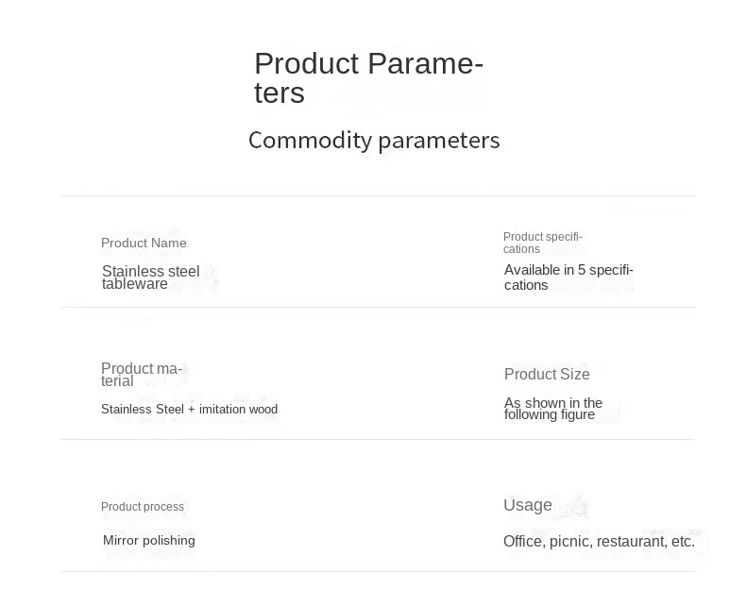Click the "Product Name" field label
Viewport: 746px width, 606px height.
(144, 243)
